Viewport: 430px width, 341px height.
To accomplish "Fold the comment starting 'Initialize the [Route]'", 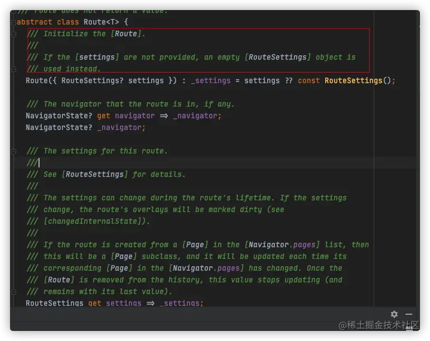I will pyautogui.click(x=14, y=34).
